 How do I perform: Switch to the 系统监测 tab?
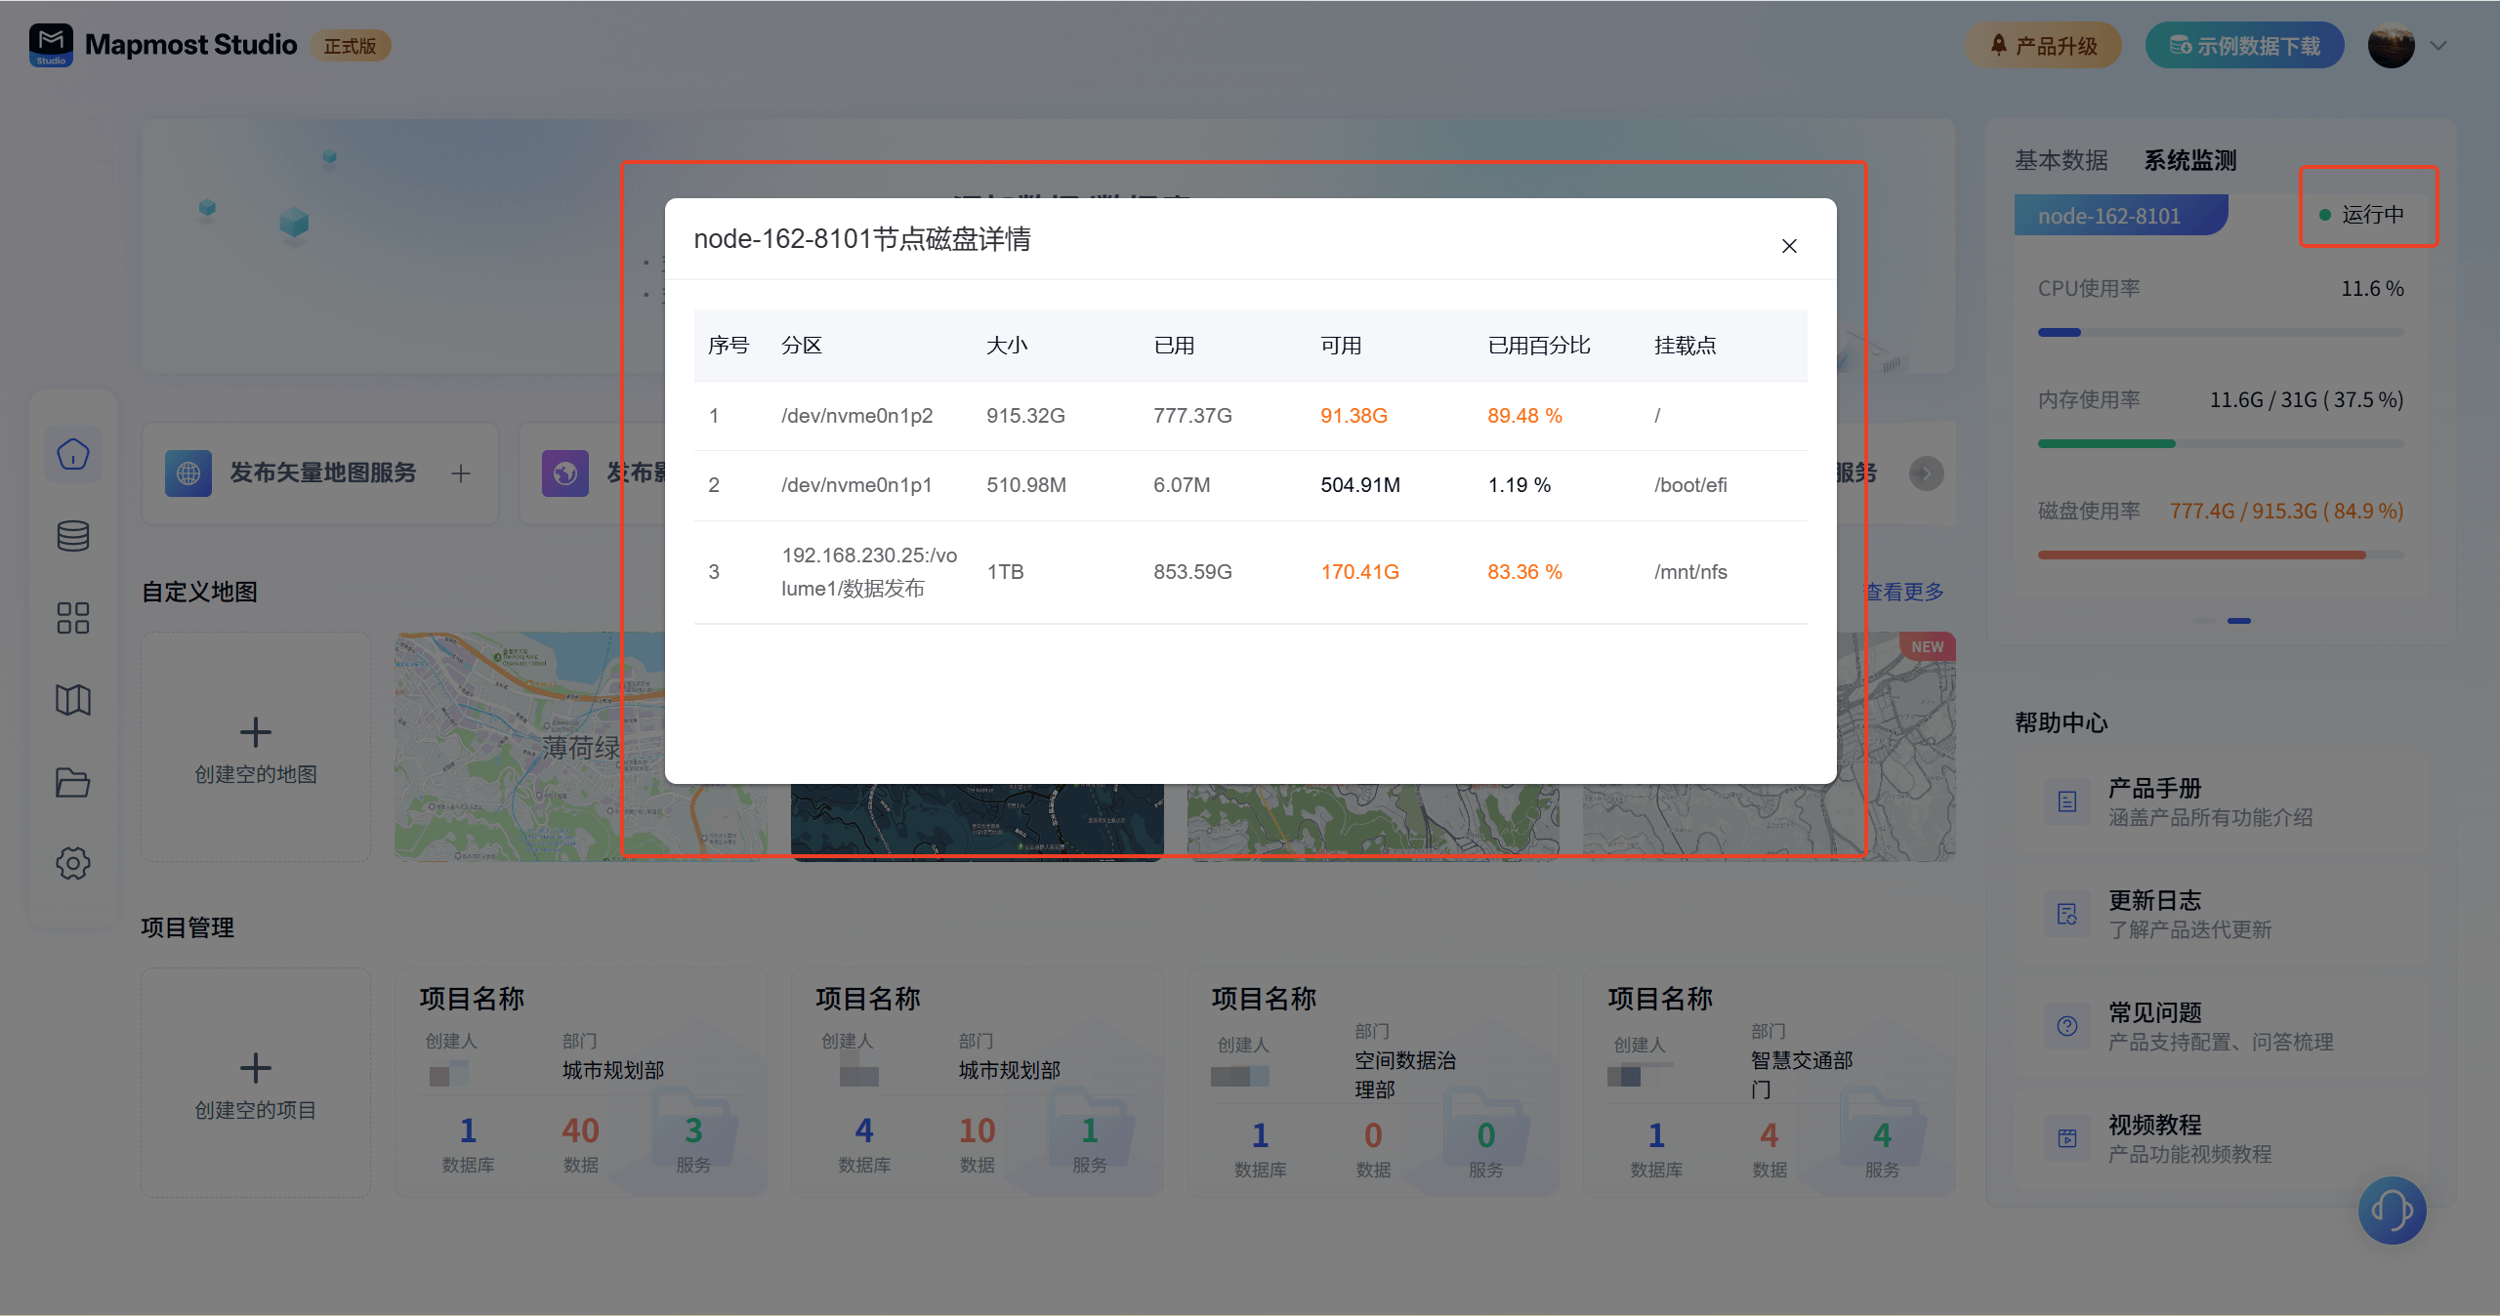(x=2189, y=160)
